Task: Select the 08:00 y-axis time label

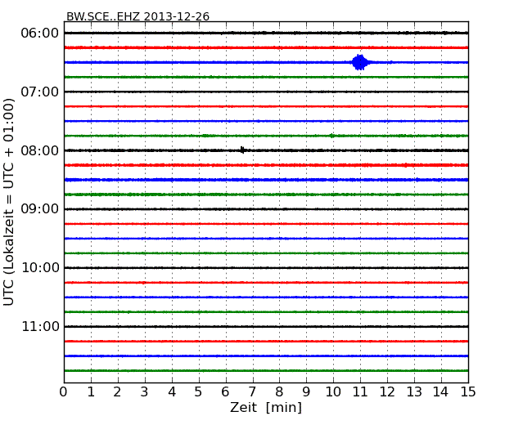Action: pos(39,150)
